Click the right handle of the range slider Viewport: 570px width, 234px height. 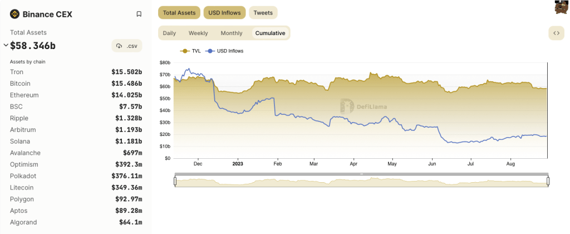coord(548,181)
